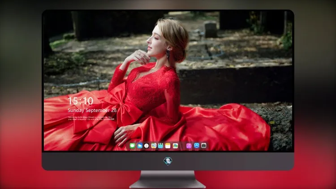Open the pink iTunes music app
Screen dimensions: 336x189
tap(189, 146)
